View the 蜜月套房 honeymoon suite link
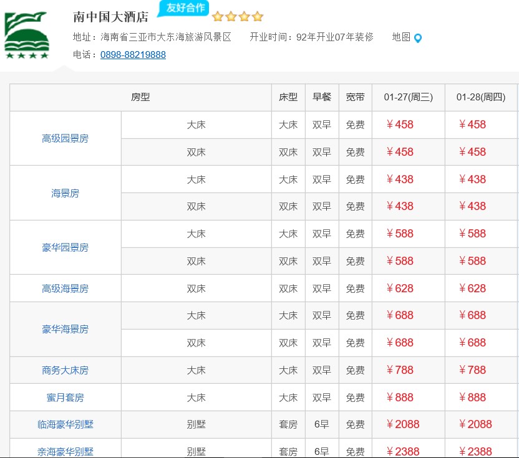The height and width of the screenshot is (458, 519). (x=65, y=398)
